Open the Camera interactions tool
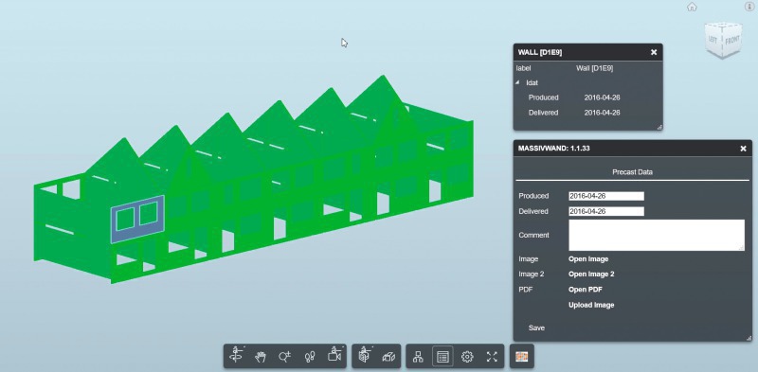Viewport: 758px width, 372px height. tap(334, 355)
